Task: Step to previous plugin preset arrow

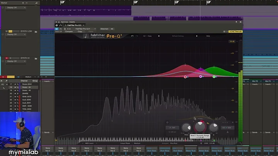Action: coord(68,29)
